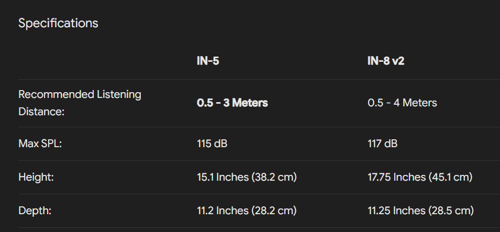Click the bold 0.5 - 3 Meters value
500x232 pixels.
232,103
